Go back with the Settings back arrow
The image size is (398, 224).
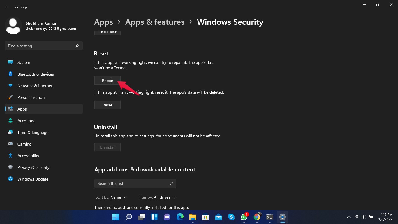click(7, 7)
